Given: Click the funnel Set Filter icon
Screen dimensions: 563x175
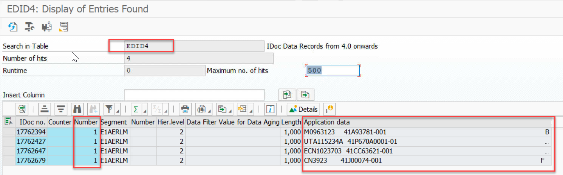Looking at the screenshot, I should pos(109,109).
